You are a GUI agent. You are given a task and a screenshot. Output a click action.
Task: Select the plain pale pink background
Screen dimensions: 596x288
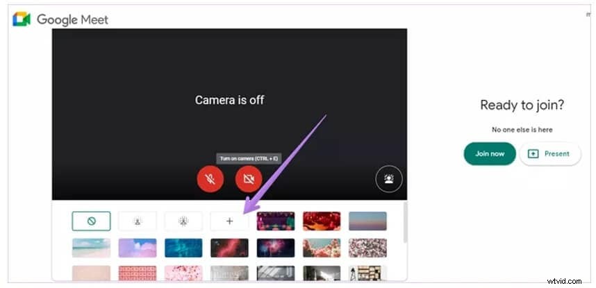click(91, 273)
